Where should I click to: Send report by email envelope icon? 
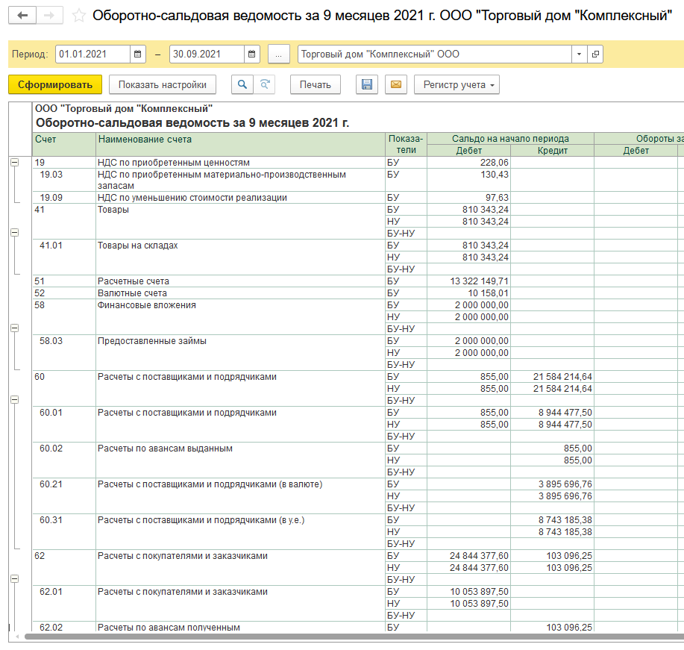396,85
